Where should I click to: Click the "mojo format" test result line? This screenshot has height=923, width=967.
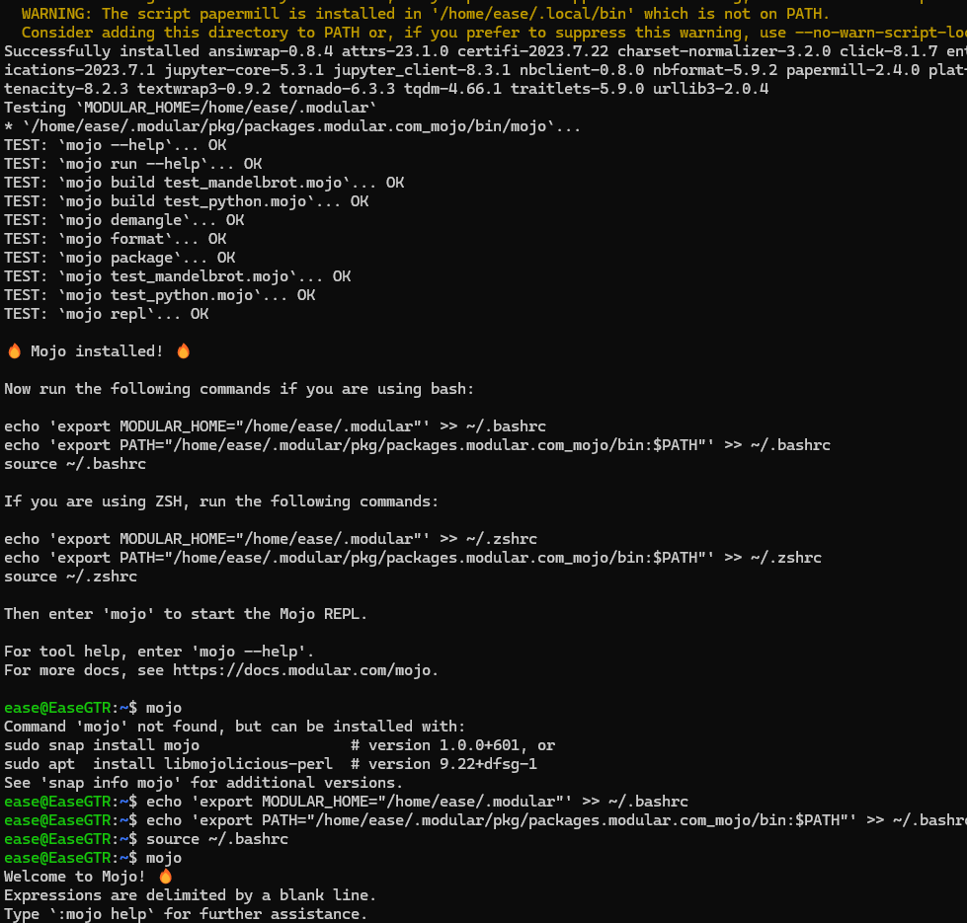(x=115, y=239)
